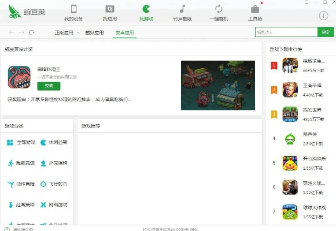Screen dimensions: 336x231
Task: Open the window menu hamburger icon
Action: pos(306,2)
